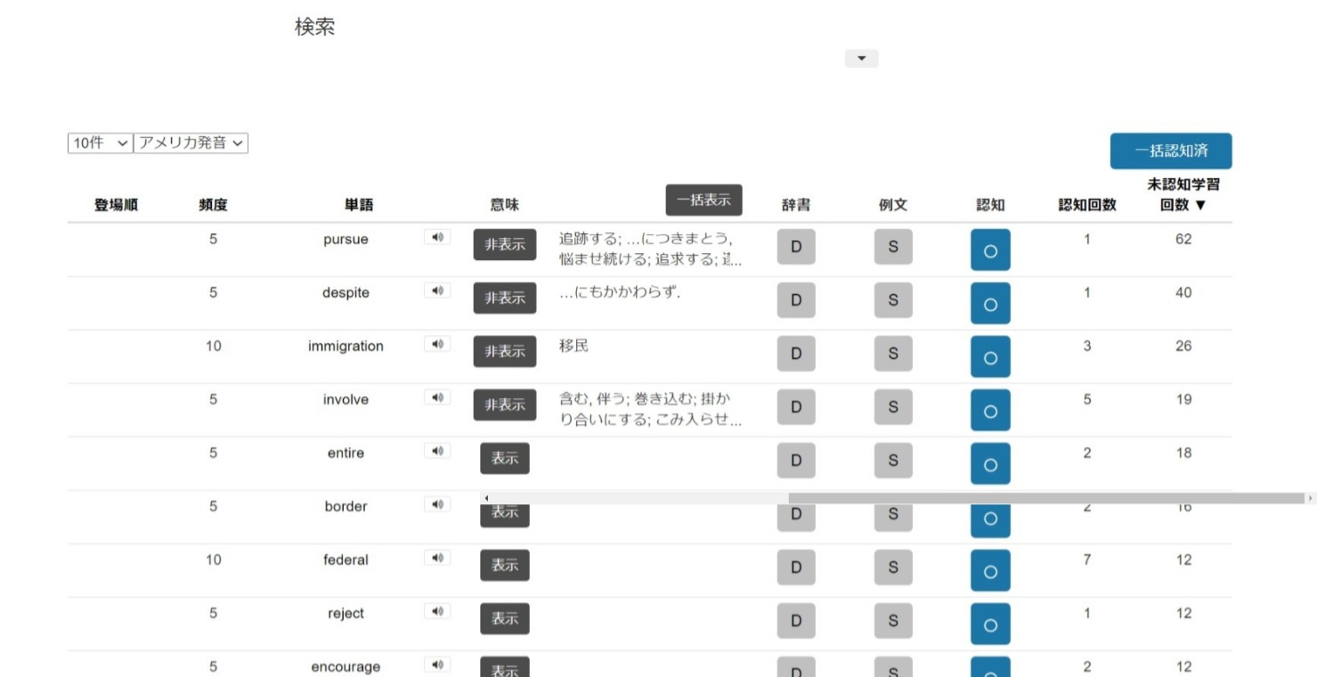Sort by 未認知学習回数 column header
Viewport: 1317px width, 677px height.
pos(1183,195)
